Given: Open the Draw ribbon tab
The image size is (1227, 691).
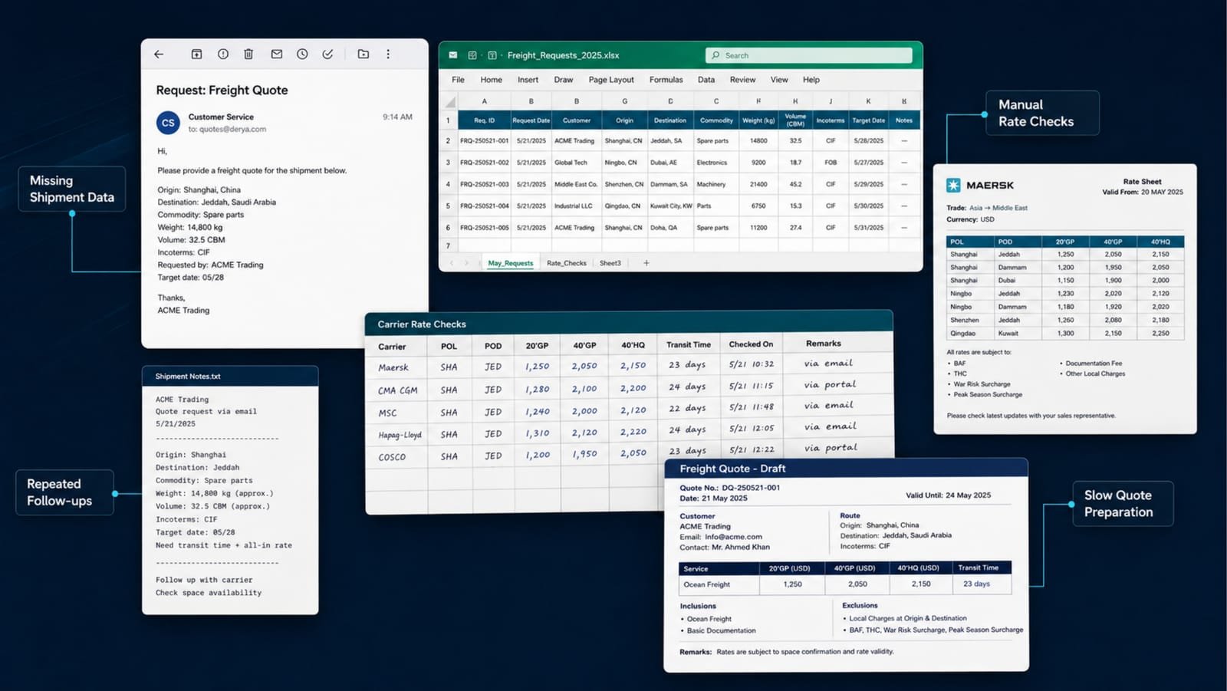Looking at the screenshot, I should point(564,80).
